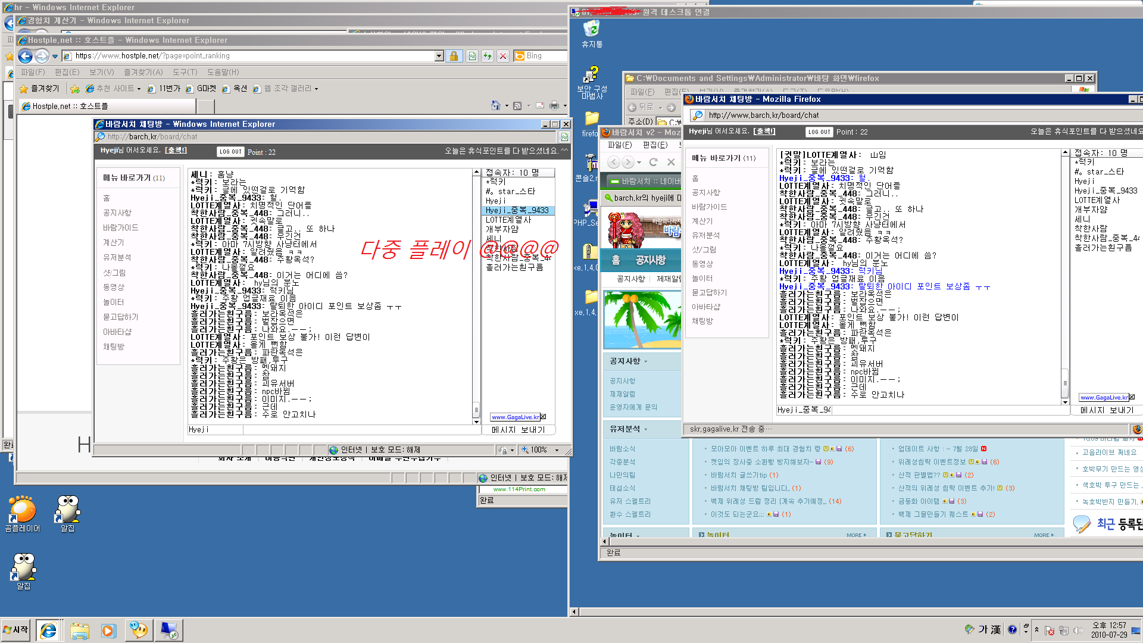Click the Print icon in Internet Explorer
The image size is (1143, 643).
[x=554, y=105]
